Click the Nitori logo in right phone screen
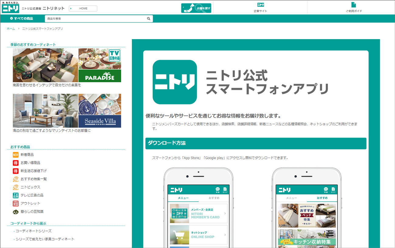395x248 pixels. pyautogui.click(x=284, y=190)
